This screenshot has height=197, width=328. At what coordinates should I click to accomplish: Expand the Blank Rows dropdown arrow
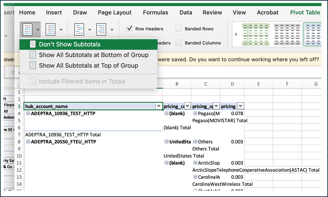(x=112, y=30)
